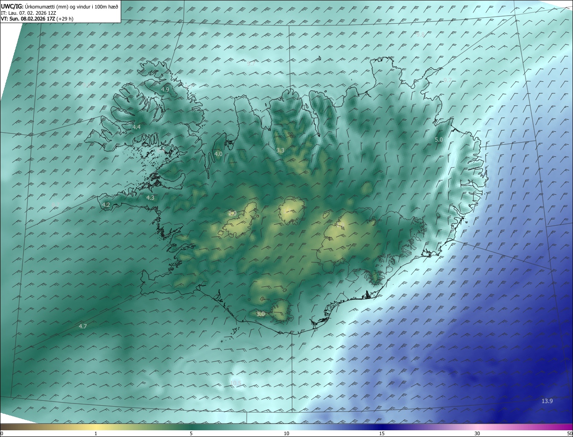The height and width of the screenshot is (437, 573).
Task: Click the "UWC/IG: Úrkomumætti (mm)" title line
Action: pyautogui.click(x=60, y=6)
